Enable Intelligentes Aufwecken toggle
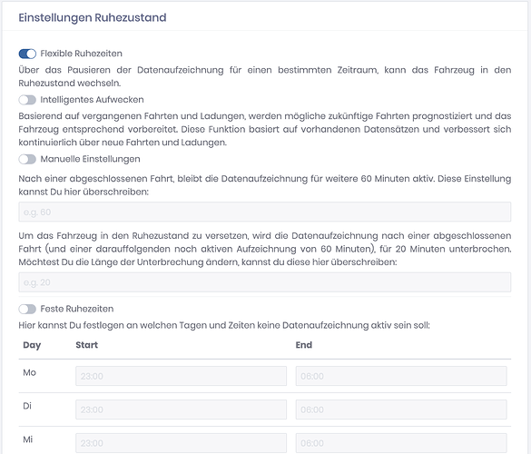 point(27,100)
